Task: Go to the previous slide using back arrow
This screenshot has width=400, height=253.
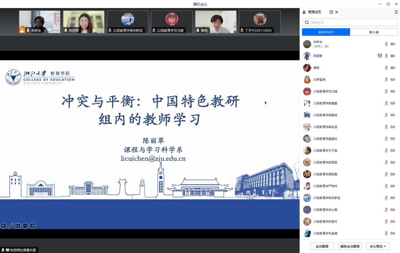Action: [x=3, y=226]
